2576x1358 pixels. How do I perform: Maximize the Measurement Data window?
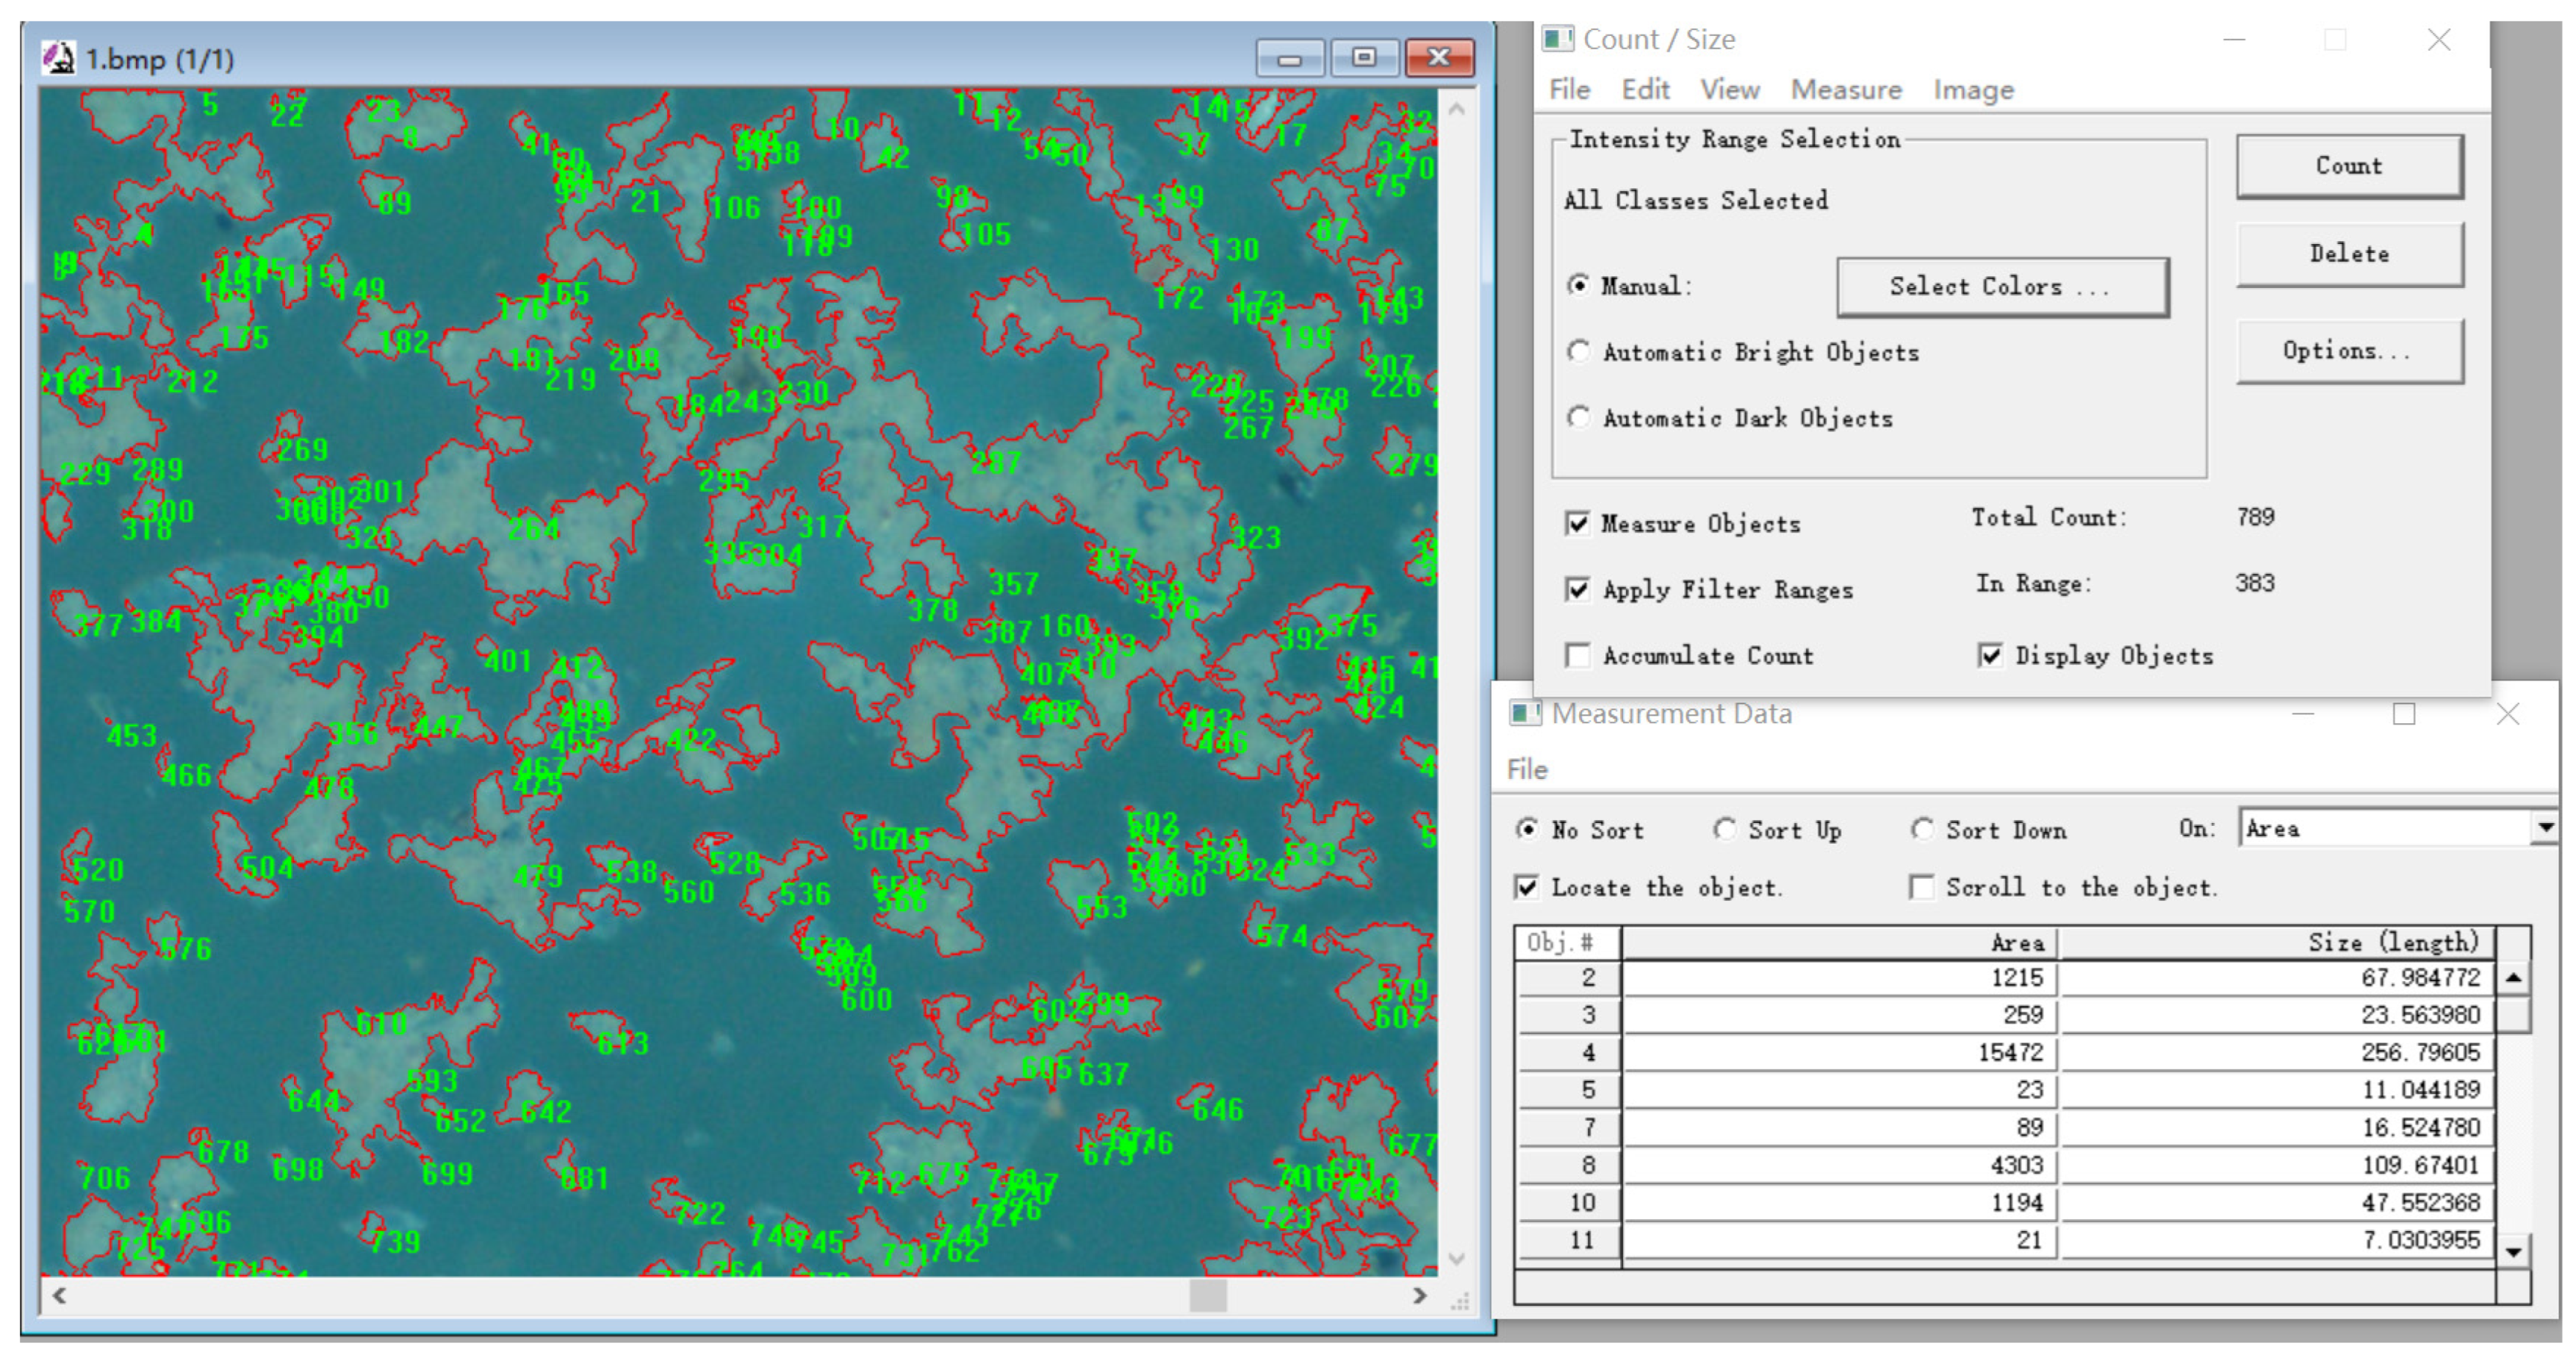point(2404,713)
